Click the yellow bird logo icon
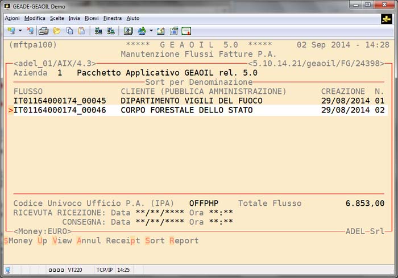Screen dimensions: 398x278 click(x=387, y=18)
